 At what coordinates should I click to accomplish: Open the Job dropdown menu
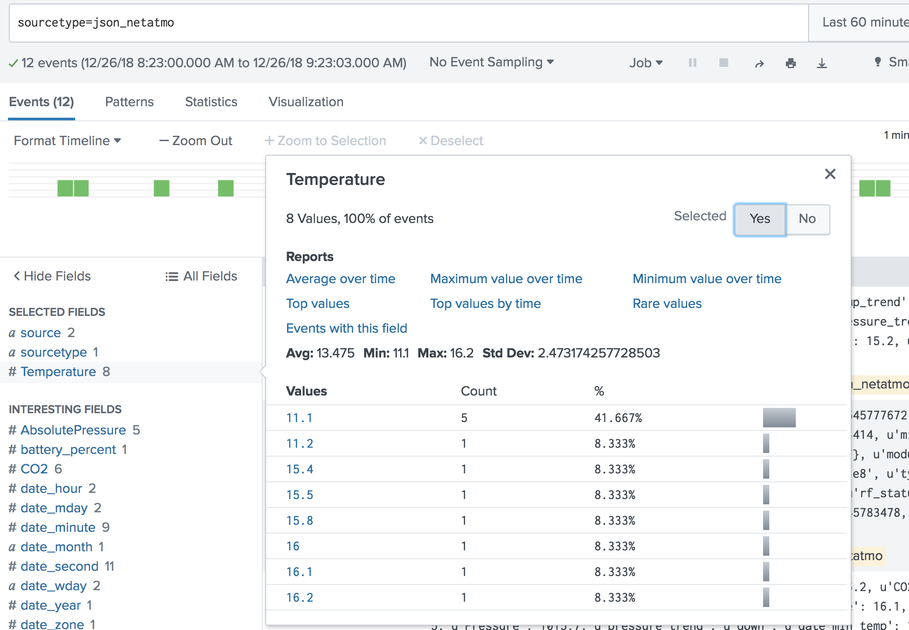(646, 63)
